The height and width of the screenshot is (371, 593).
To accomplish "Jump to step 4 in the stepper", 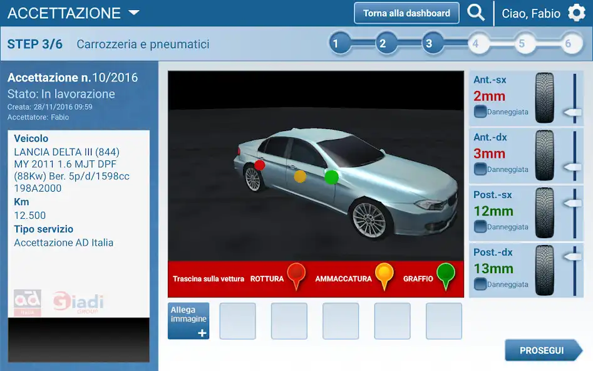I will pos(475,44).
